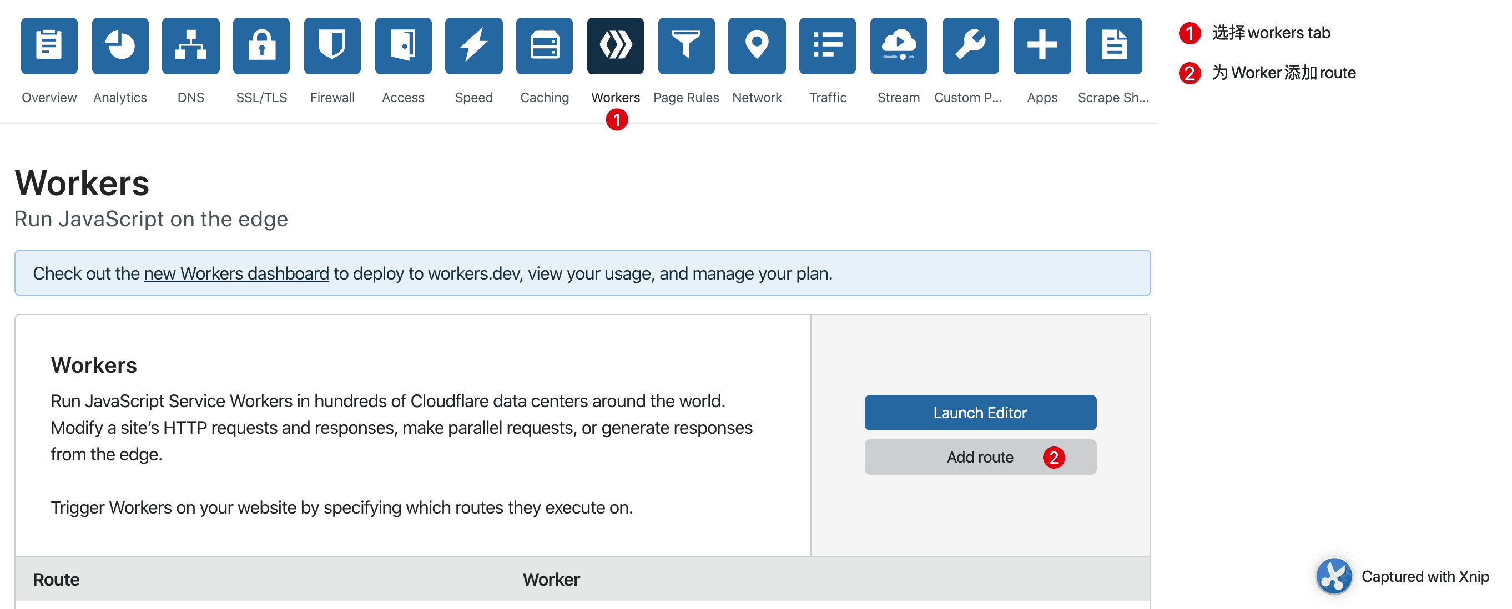1512x609 pixels.
Task: Click the Apps plus icon
Action: [x=1042, y=46]
